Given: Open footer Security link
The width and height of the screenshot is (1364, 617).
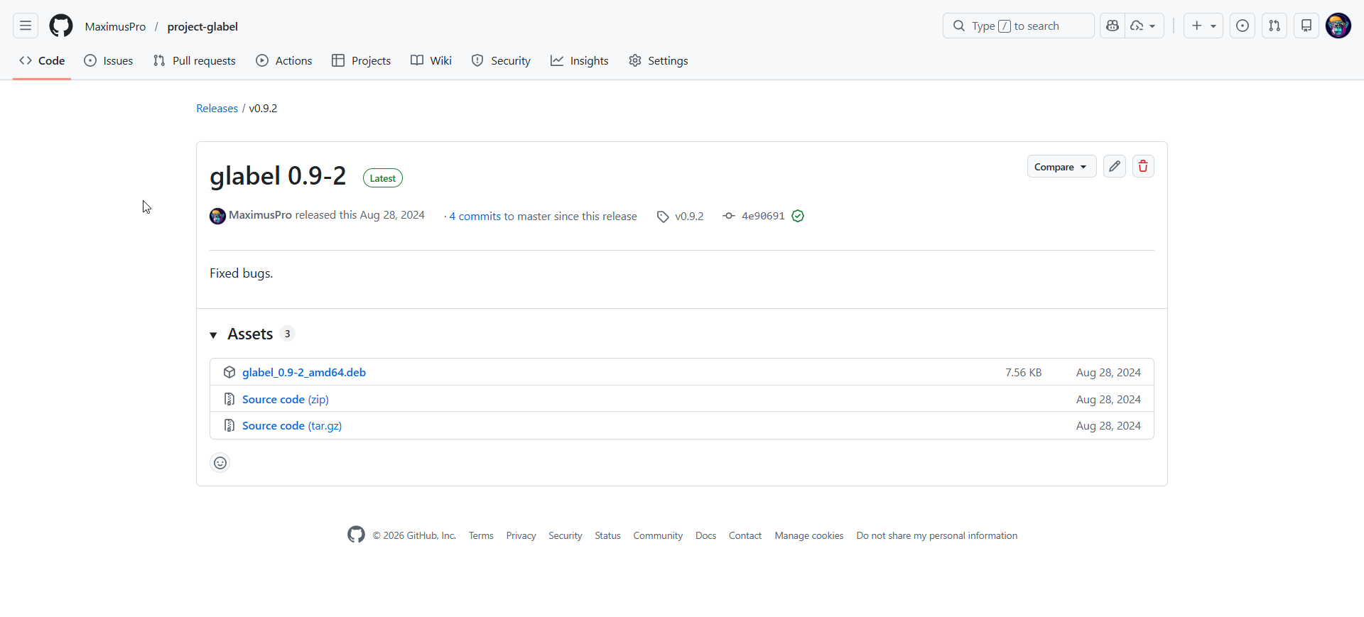Looking at the screenshot, I should point(565,535).
